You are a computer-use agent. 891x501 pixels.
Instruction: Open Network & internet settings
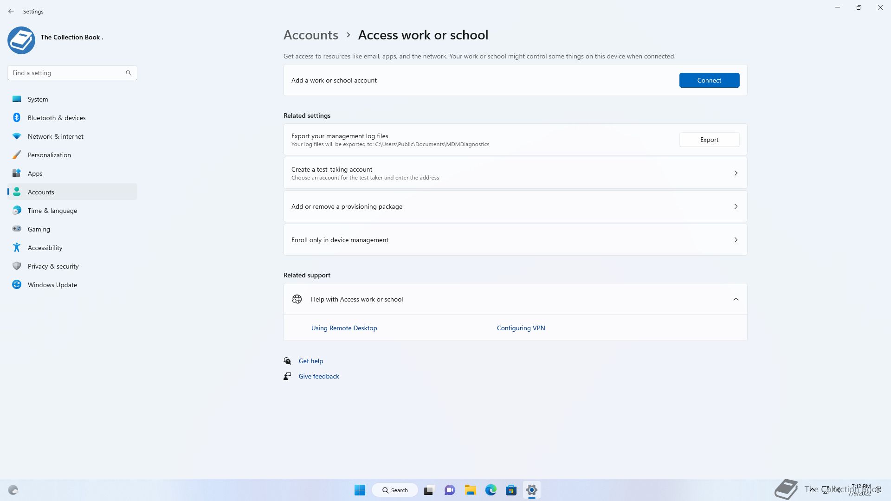click(x=55, y=136)
